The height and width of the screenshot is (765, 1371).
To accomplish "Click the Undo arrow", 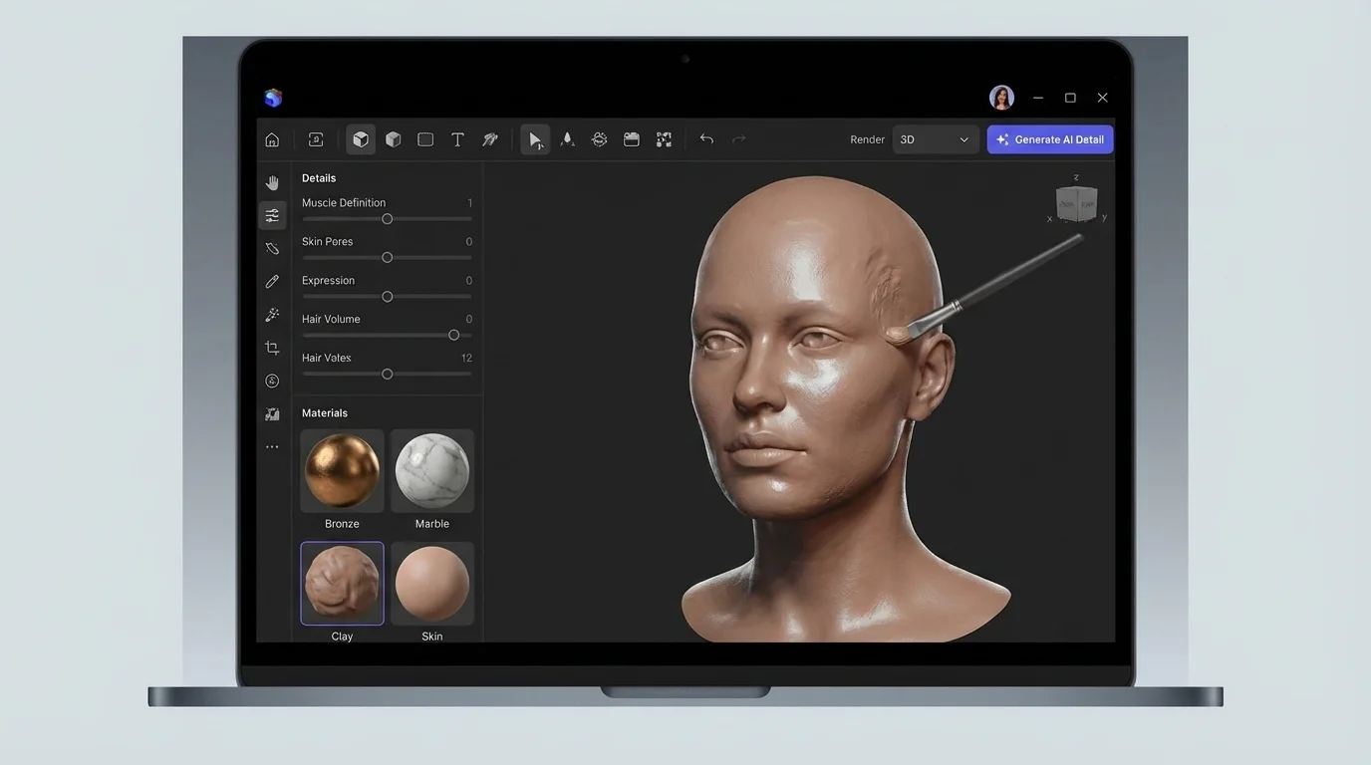I will click(x=706, y=139).
